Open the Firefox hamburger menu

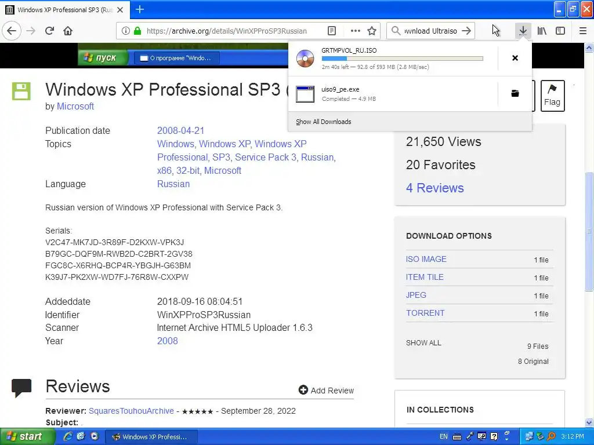tap(583, 31)
